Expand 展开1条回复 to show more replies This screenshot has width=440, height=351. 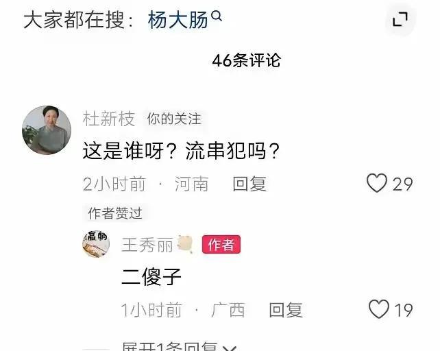coord(180,346)
